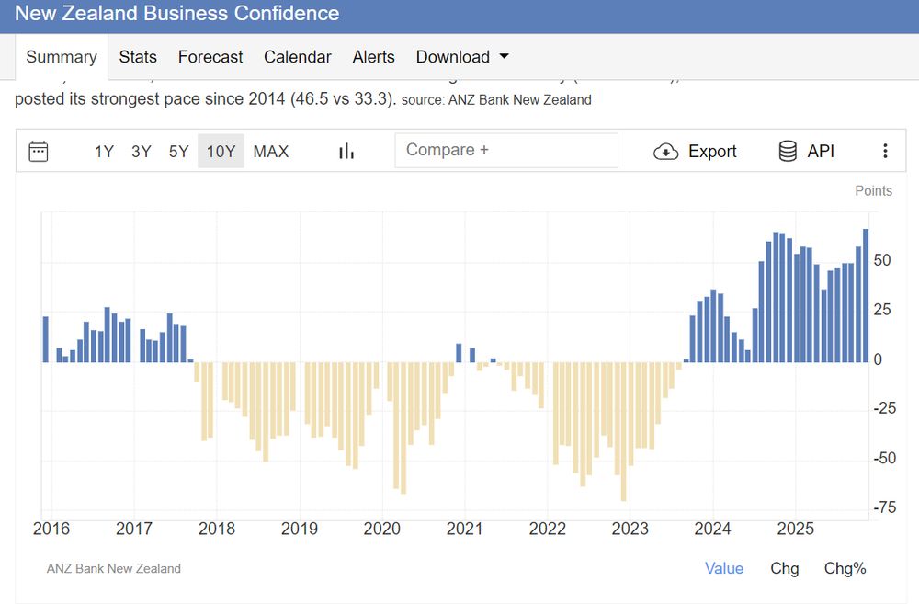This screenshot has height=604, width=919.
Task: Select the 5Y time range
Action: 178,151
